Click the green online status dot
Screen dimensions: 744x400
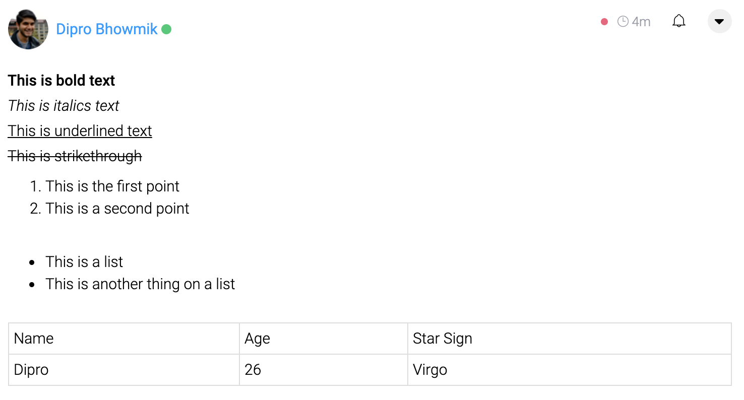coord(166,29)
